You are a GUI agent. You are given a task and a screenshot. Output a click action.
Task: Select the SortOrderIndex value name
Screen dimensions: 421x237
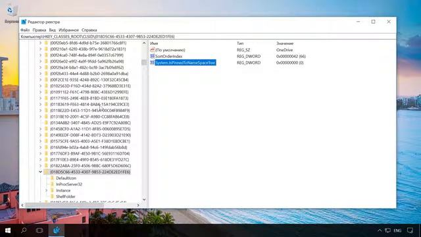[168, 56]
